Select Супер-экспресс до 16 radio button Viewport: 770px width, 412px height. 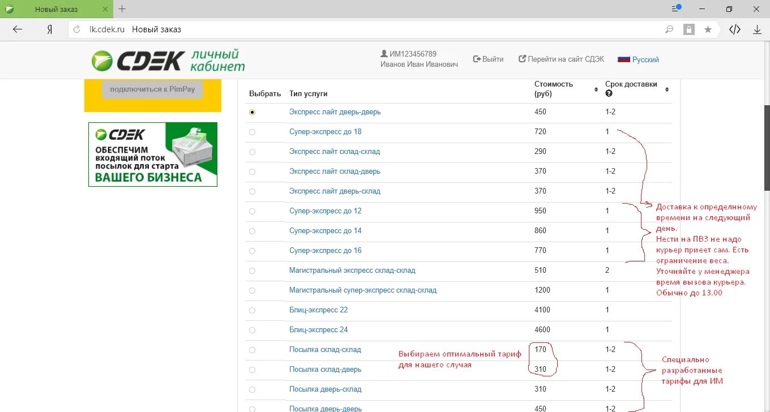252,251
